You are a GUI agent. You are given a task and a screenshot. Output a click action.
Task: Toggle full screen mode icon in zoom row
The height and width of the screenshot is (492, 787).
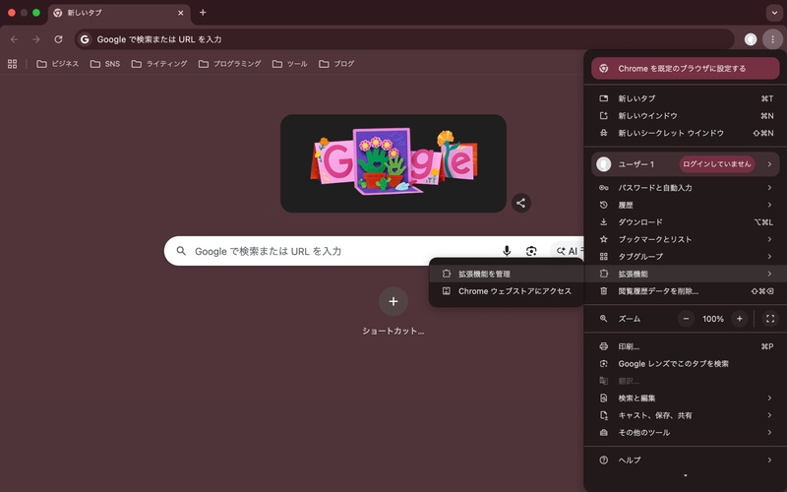pyautogui.click(x=770, y=319)
